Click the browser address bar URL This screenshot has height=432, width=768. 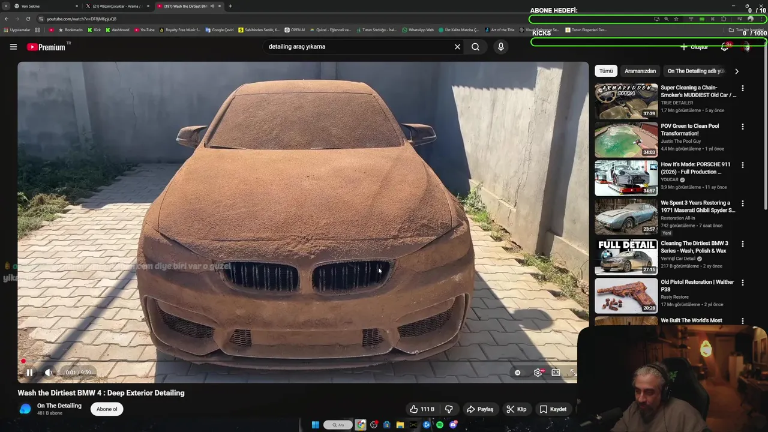coord(82,19)
